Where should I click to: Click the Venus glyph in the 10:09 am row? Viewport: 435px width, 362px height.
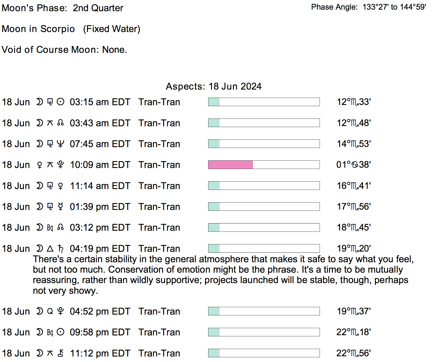[x=40, y=165]
